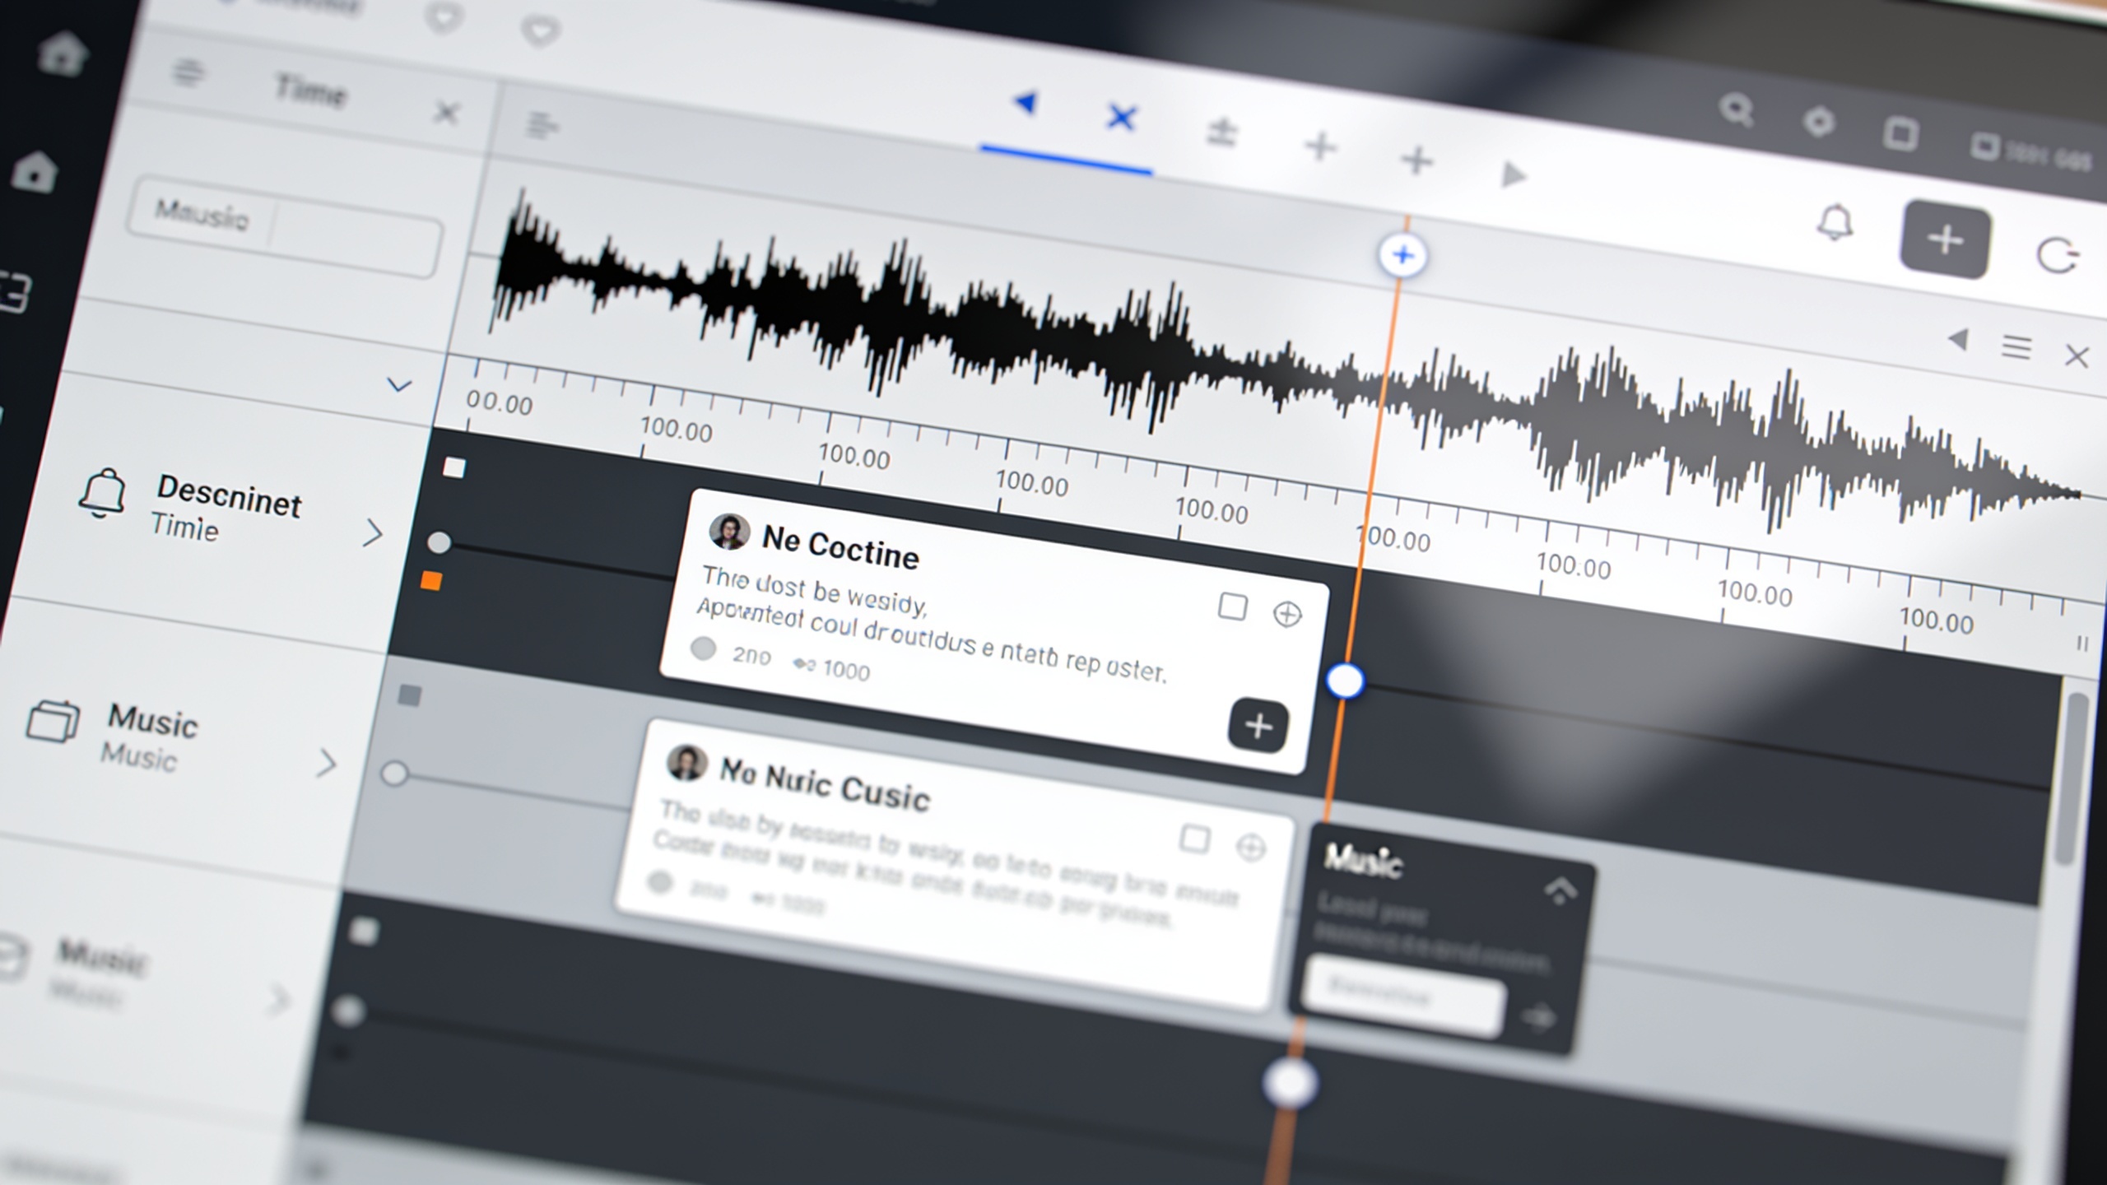Viewport: 2107px width, 1185px height.
Task: Tick the checkbox on the No Nuric Cusic card
Action: [1194, 839]
